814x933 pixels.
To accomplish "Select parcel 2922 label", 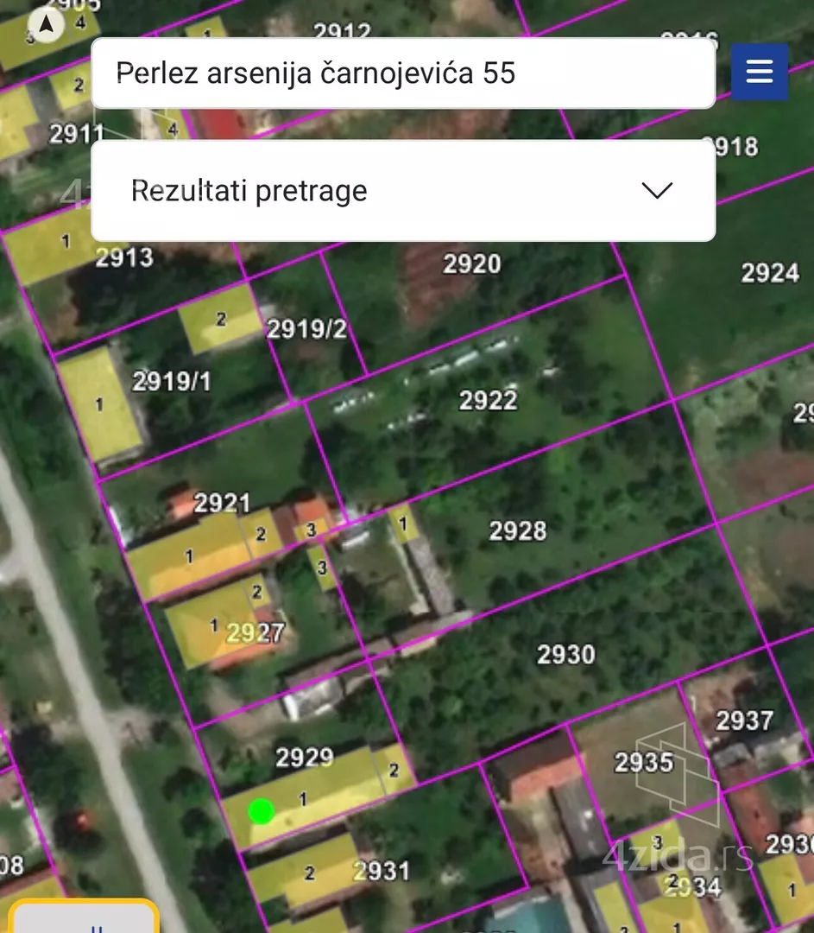I will (x=489, y=401).
